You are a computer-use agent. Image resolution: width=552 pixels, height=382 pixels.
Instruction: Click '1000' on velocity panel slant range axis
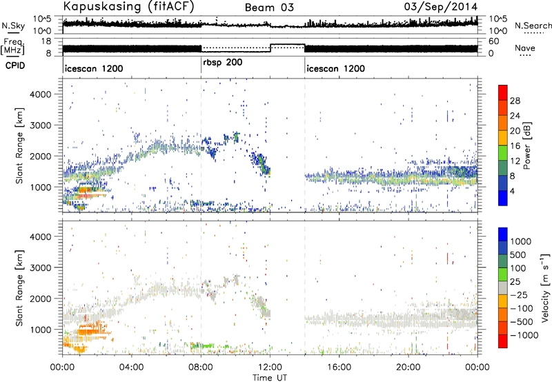(x=40, y=330)
